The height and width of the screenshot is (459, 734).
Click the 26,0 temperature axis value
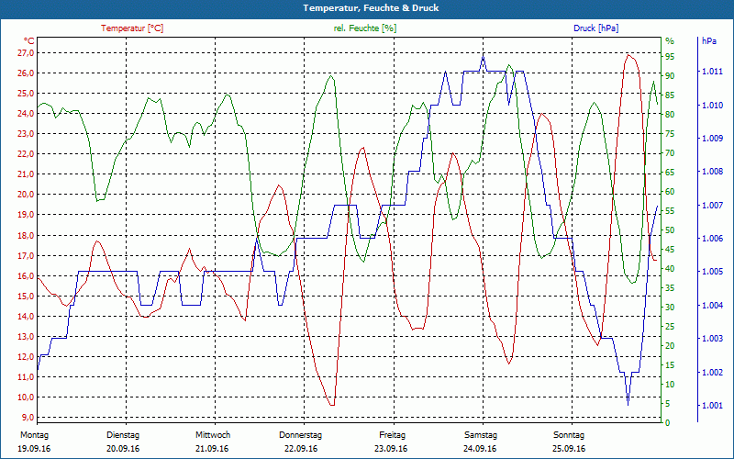[x=27, y=73]
